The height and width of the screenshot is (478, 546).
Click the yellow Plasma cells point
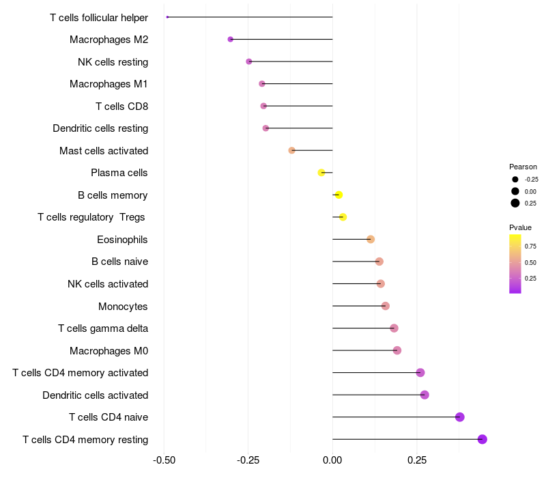321,173
